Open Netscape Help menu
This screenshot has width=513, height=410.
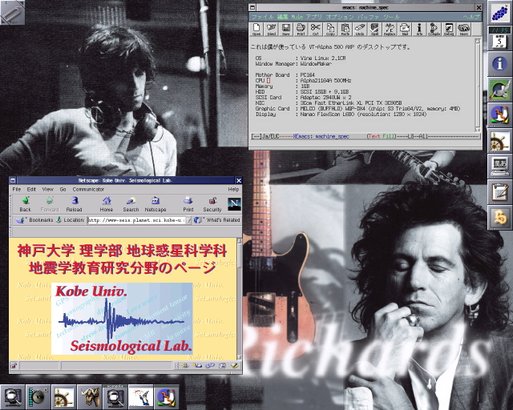click(x=233, y=189)
